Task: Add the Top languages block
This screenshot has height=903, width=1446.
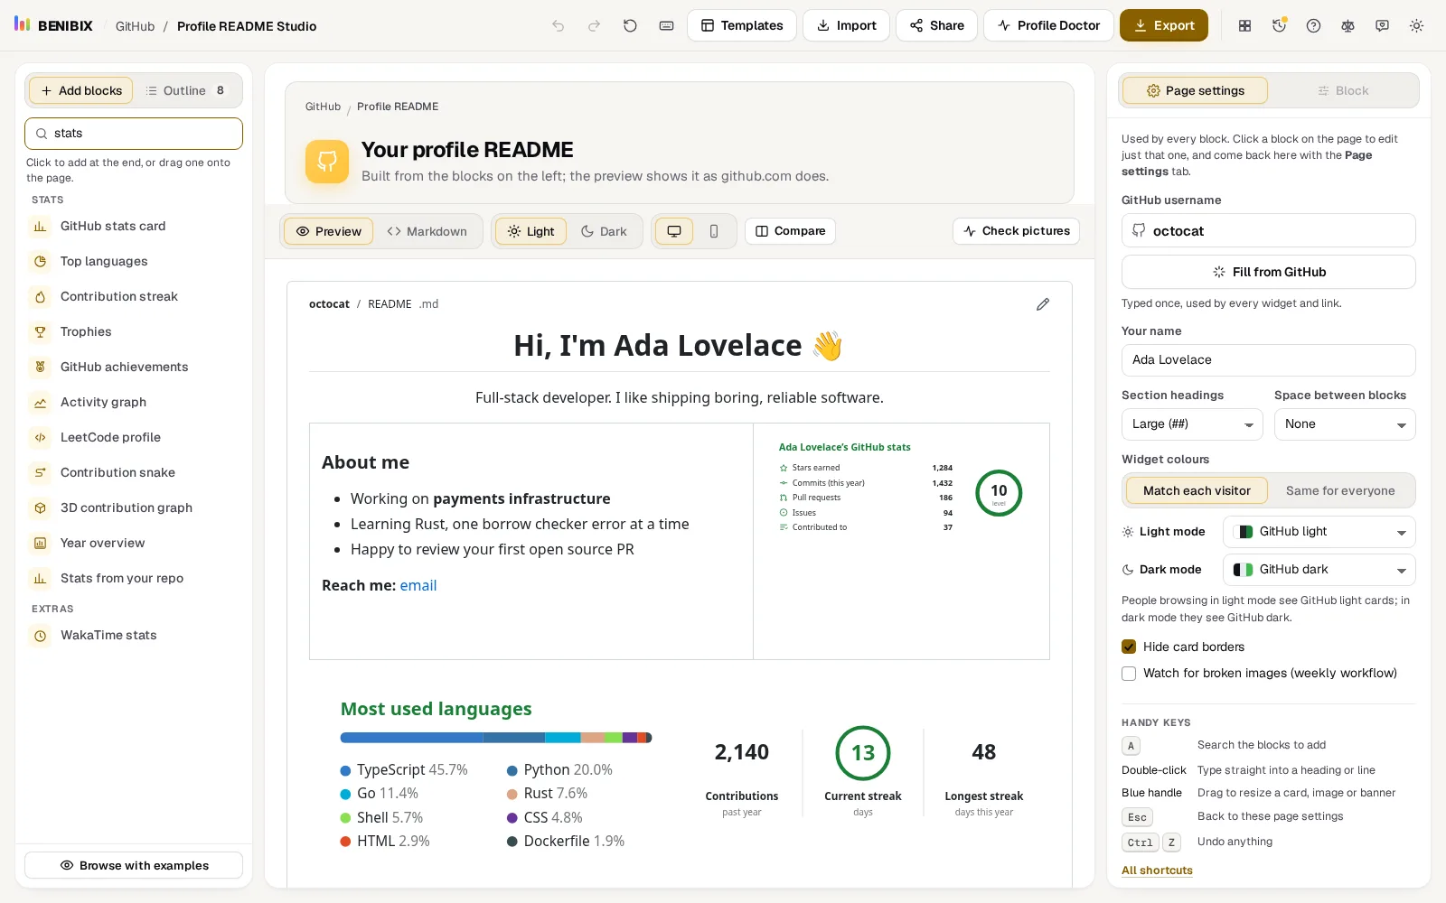Action: pyautogui.click(x=134, y=261)
